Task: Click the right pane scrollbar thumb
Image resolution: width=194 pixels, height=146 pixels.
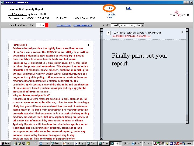Action: (187, 73)
